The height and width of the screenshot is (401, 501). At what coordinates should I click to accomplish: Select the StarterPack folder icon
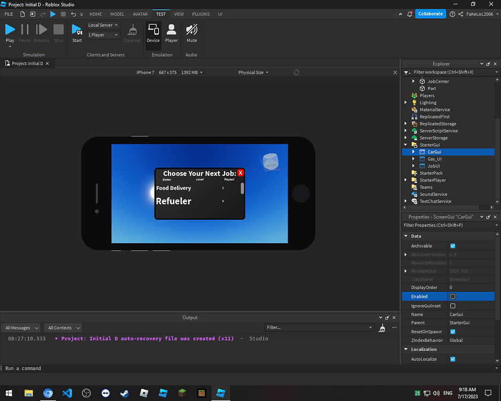(414, 173)
